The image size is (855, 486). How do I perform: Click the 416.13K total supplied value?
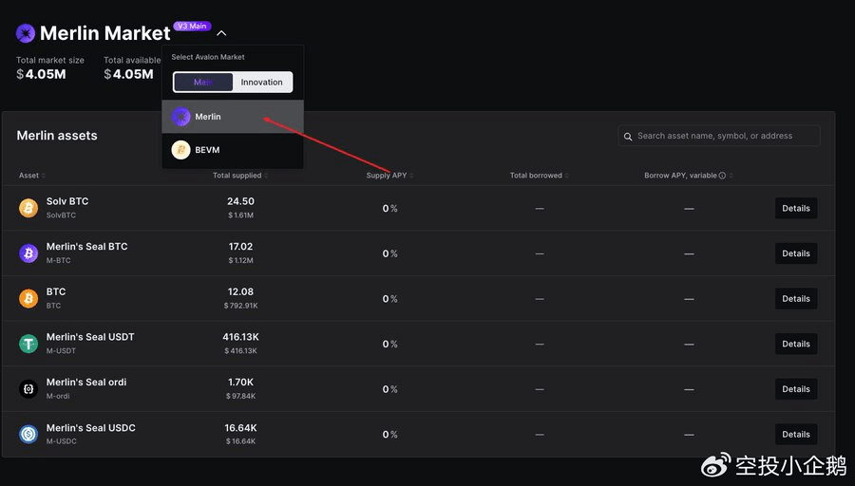coord(240,337)
